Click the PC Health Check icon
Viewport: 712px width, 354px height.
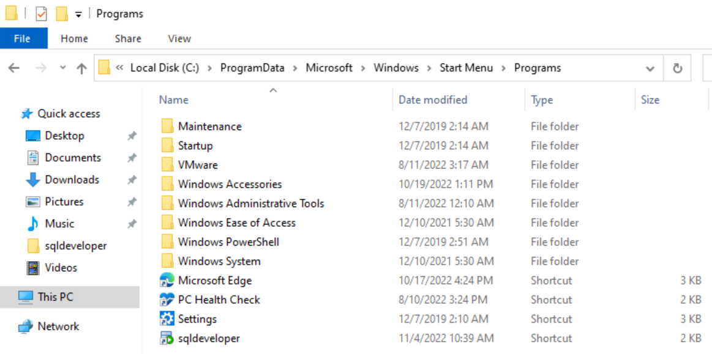point(167,300)
